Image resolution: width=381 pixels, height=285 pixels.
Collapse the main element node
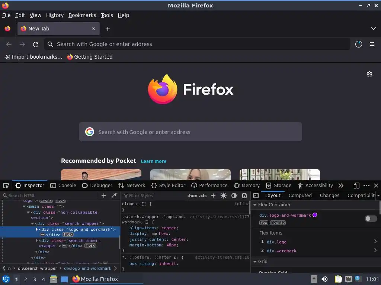click(x=24, y=206)
